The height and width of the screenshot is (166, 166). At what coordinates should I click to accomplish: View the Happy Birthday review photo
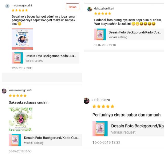20,119
